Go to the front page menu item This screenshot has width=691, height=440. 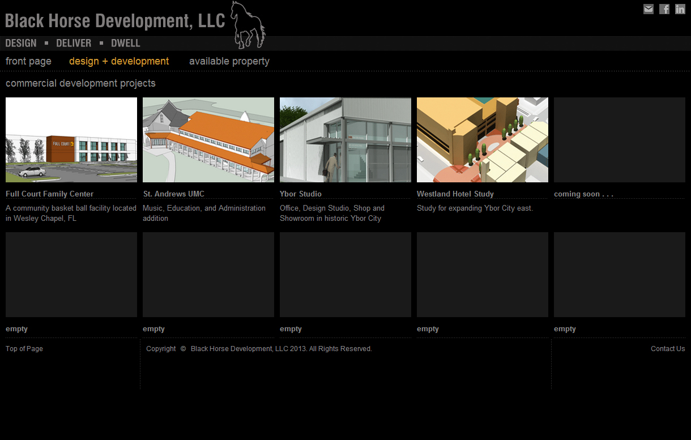(28, 61)
